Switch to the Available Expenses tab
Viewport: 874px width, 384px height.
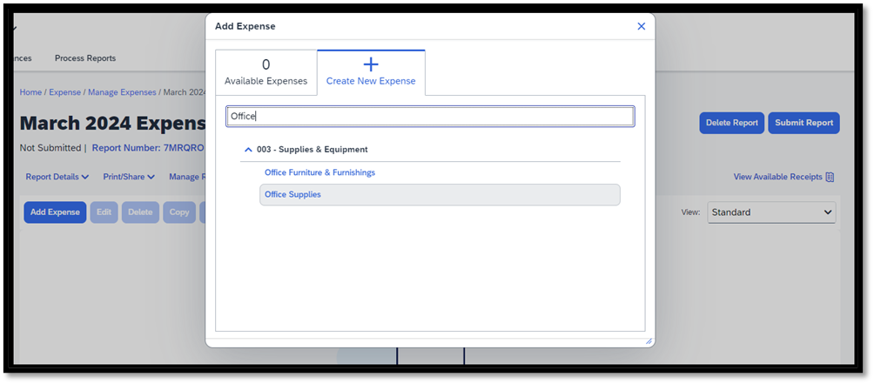[266, 72]
